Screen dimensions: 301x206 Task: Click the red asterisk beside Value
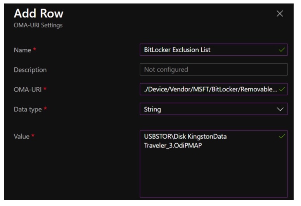point(34,136)
